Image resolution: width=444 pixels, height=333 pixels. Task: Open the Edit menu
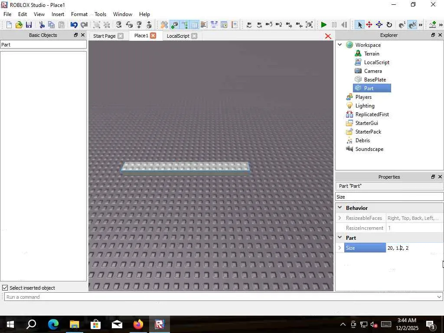click(x=23, y=14)
